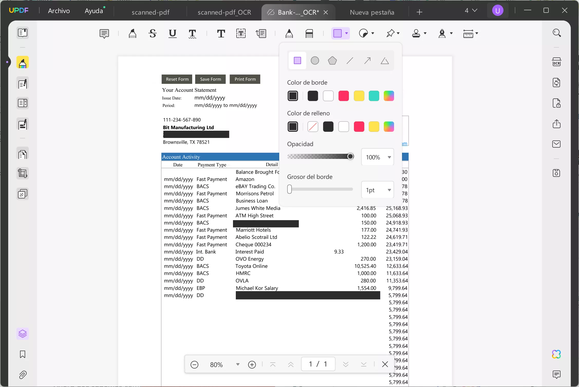Select the pin attachment tool
This screenshot has height=387, width=579.
[x=390, y=33]
